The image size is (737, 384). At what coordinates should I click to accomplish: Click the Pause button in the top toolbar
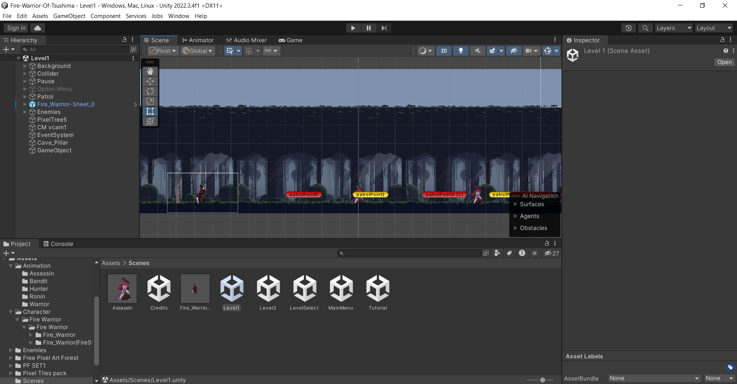[x=369, y=28]
